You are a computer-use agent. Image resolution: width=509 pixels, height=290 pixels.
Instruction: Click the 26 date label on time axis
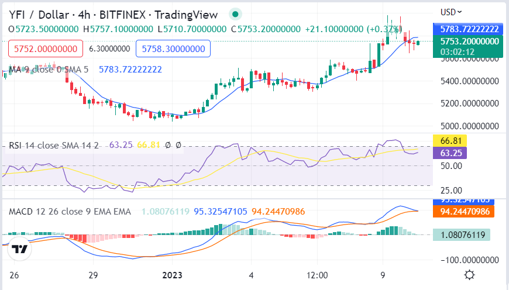[14, 275]
